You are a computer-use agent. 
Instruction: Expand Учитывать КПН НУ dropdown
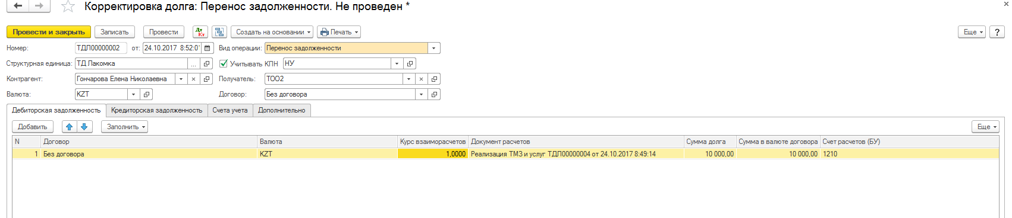397,63
